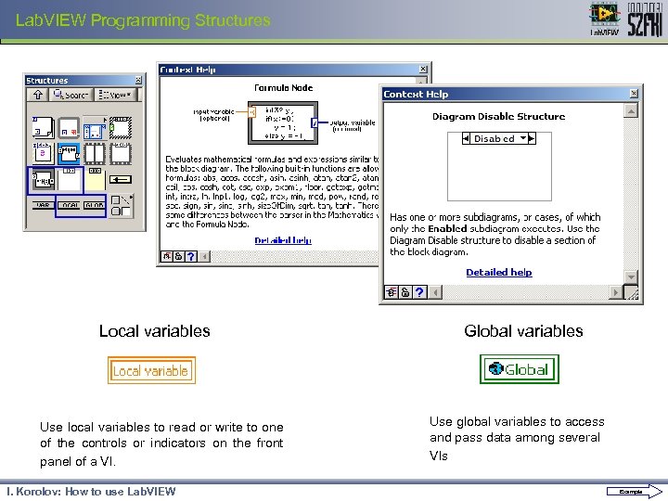Image resolution: width=668 pixels, height=501 pixels.
Task: Select the Flat Sequence structure
Action: click(x=95, y=153)
